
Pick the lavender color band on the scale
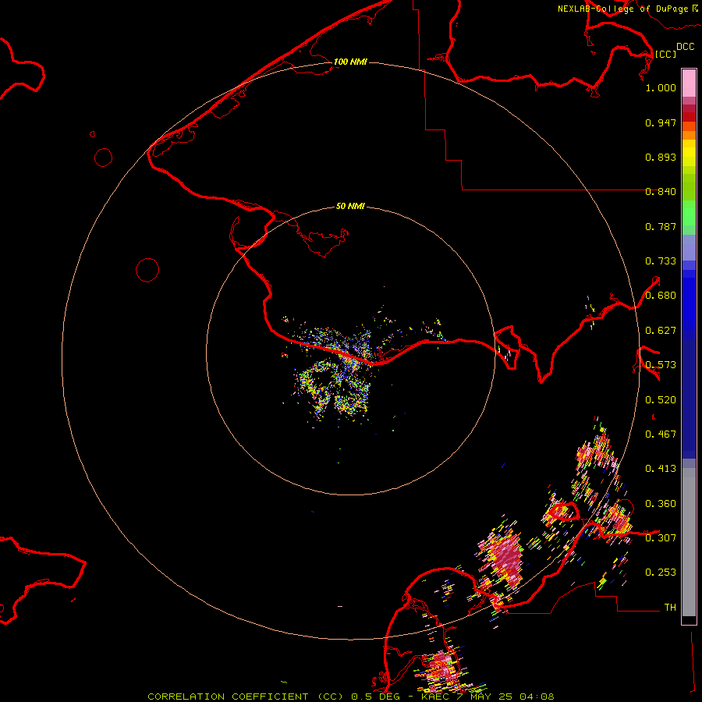689,248
